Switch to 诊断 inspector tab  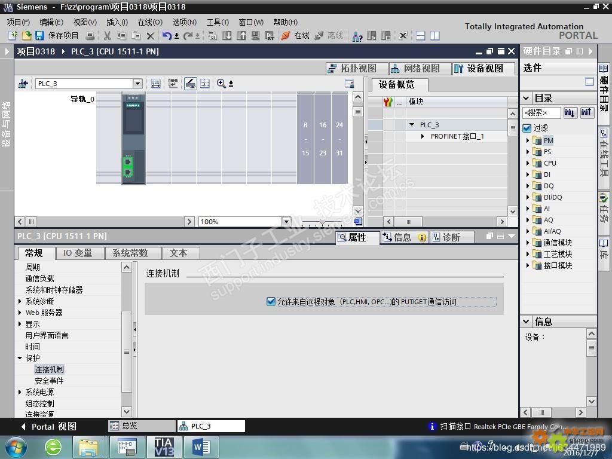point(452,237)
